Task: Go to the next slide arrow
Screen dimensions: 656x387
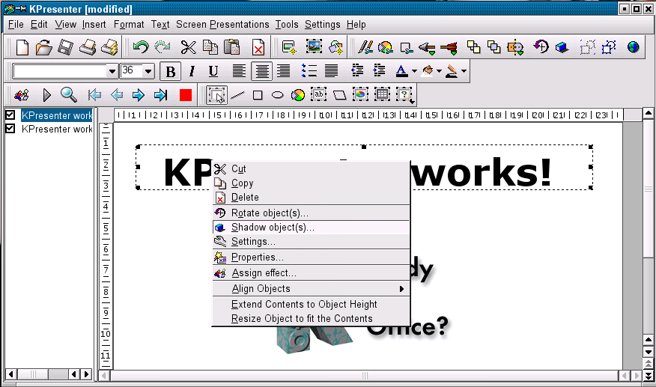Action: pyautogui.click(x=139, y=95)
